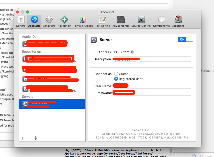
Task: Click the SDKS macOS 16B2649 line
Action: coord(142,137)
